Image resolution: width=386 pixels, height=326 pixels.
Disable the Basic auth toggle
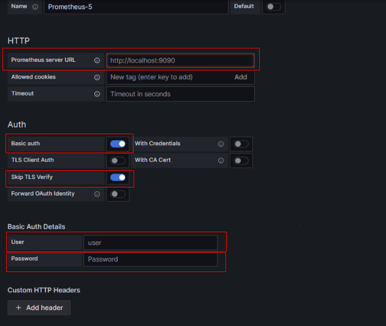pyautogui.click(x=118, y=144)
